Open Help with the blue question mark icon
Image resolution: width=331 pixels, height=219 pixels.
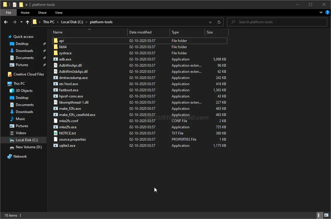point(327,12)
